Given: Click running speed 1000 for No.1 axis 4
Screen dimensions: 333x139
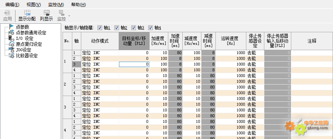Looking at the screenshot, I should click(x=231, y=70).
